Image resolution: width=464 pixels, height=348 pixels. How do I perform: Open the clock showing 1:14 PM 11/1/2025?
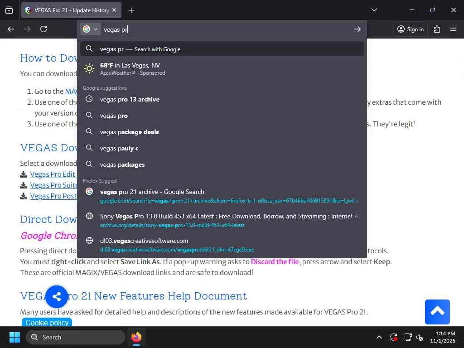(x=443, y=337)
